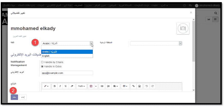Open the المشتريات purchases menu
Screen dimensions: 224x109
click(x=78, y=5)
